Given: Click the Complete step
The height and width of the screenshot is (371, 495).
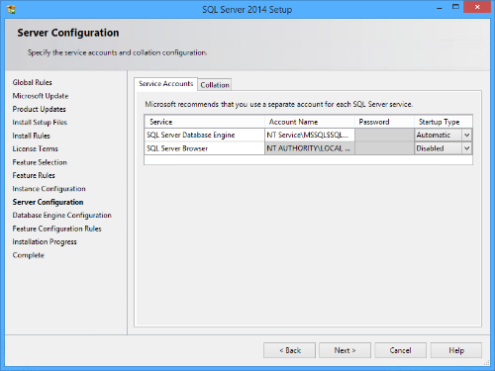Looking at the screenshot, I should click(29, 255).
